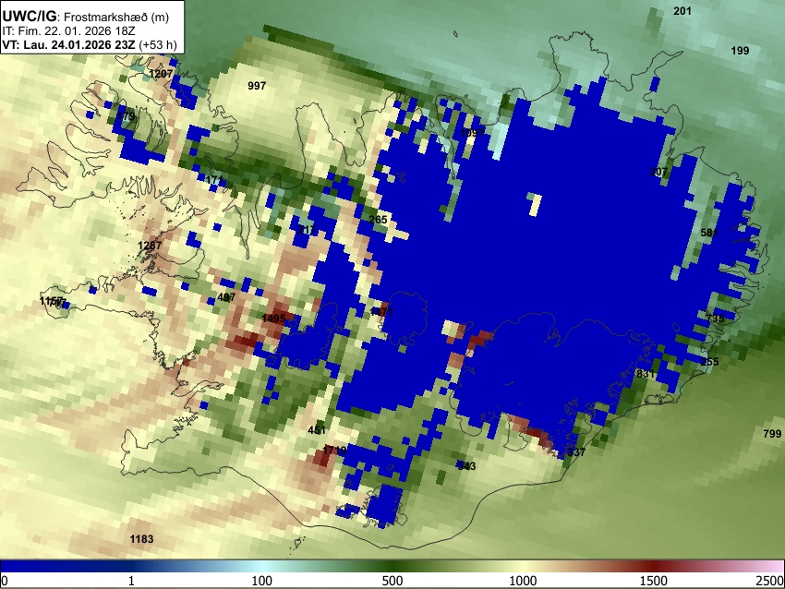Click the map value 207
785x589 pixels.
point(658,172)
